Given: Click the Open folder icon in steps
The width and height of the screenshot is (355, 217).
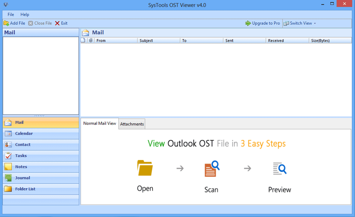Looking at the screenshot, I should (145, 168).
